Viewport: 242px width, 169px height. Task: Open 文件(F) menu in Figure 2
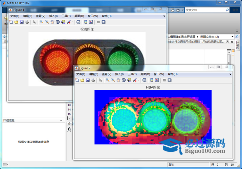pos(81,74)
